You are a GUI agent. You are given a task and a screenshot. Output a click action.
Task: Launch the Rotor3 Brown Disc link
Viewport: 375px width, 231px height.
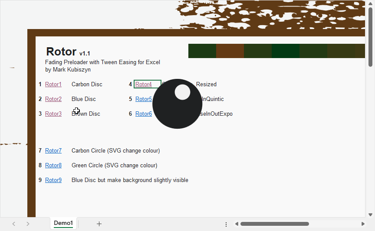[x=53, y=114]
